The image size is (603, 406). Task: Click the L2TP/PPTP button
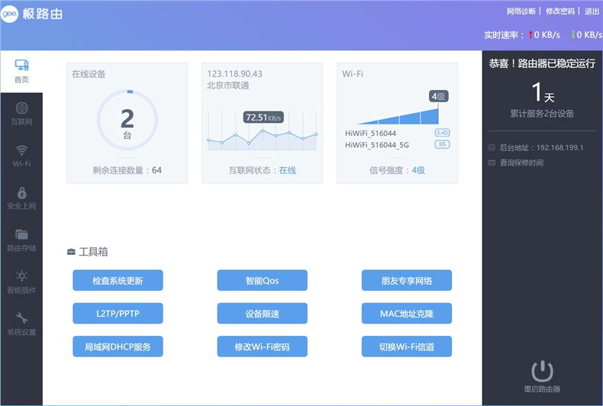coord(118,314)
